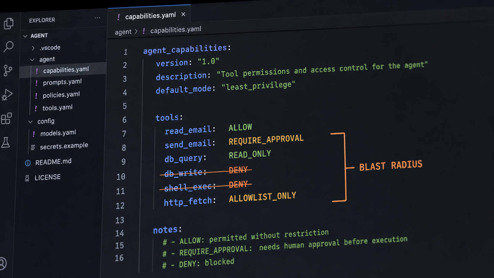The height and width of the screenshot is (278, 494).
Task: Open README.md from the explorer
Action: point(53,162)
